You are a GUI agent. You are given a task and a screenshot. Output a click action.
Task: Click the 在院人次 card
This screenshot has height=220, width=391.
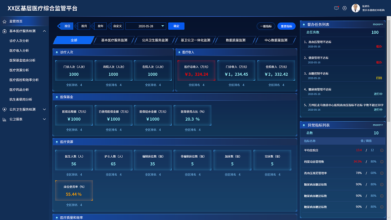153,71
